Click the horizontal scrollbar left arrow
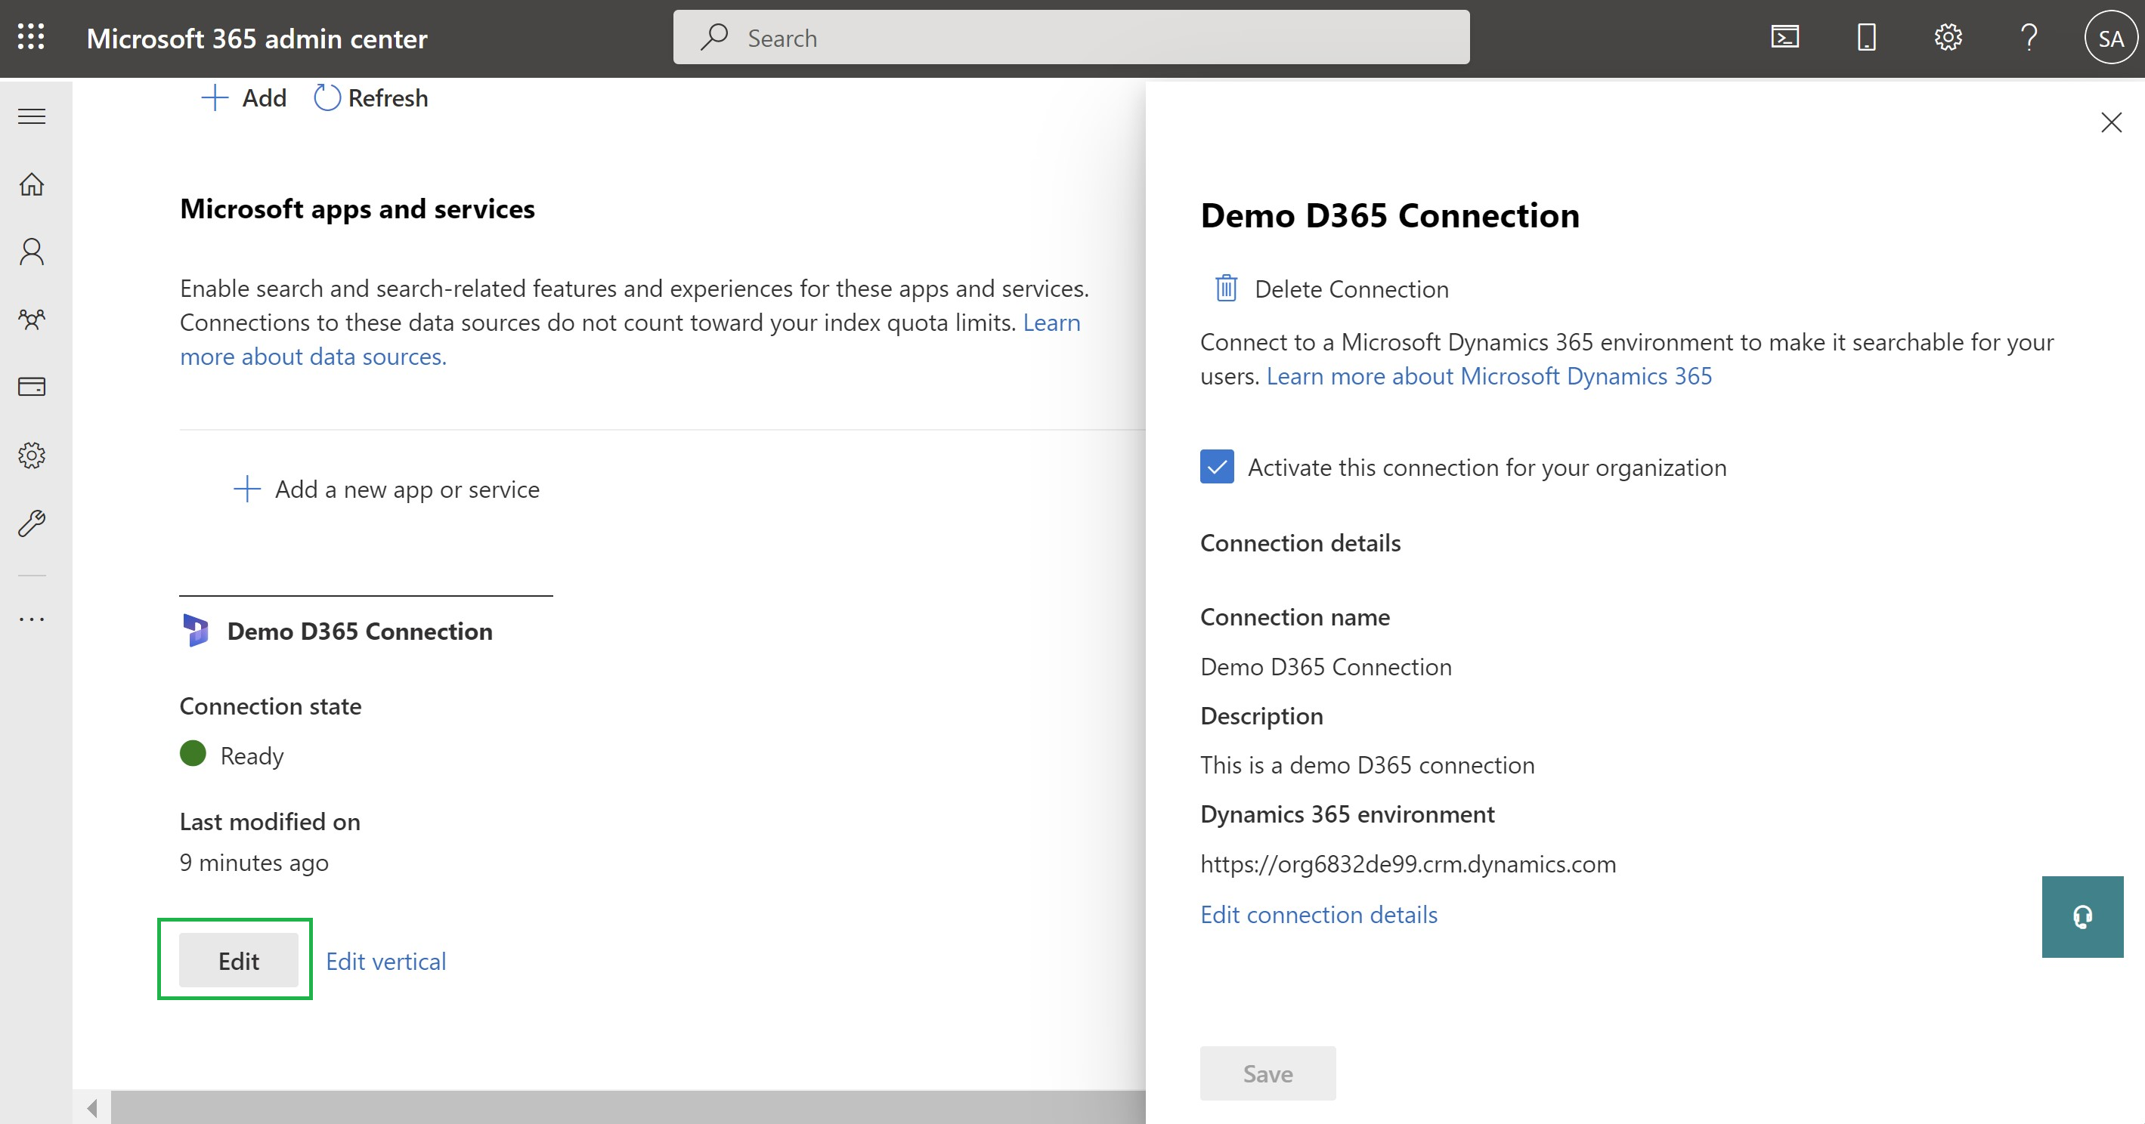The width and height of the screenshot is (2145, 1124). (x=91, y=1108)
